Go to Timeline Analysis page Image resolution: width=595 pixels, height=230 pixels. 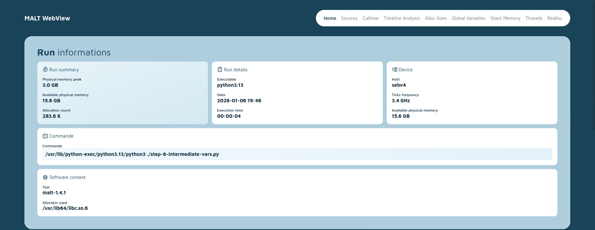[402, 18]
